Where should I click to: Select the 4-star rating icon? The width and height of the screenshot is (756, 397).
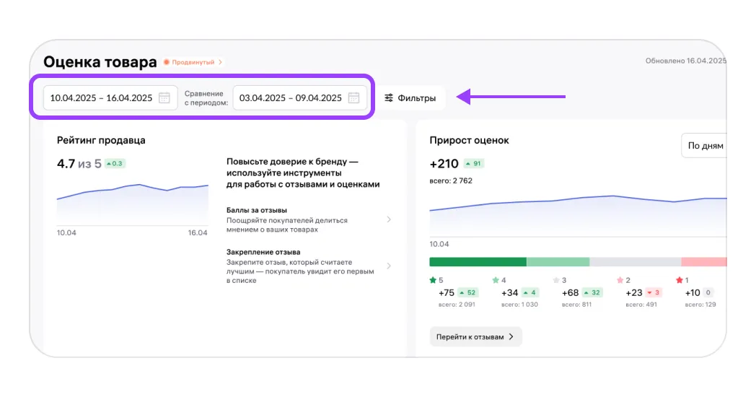pos(496,280)
